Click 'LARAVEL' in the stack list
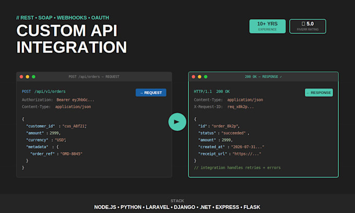The height and width of the screenshot is (213, 355). (158, 207)
